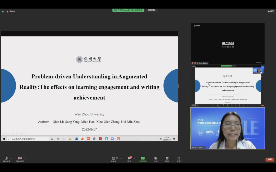Unmute the microphone in the Zoom toolbar

click(x=6, y=159)
